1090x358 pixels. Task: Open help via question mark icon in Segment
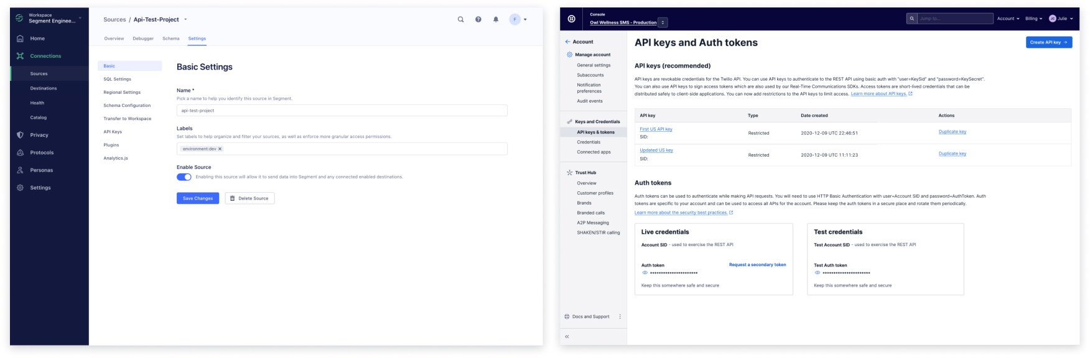[478, 19]
